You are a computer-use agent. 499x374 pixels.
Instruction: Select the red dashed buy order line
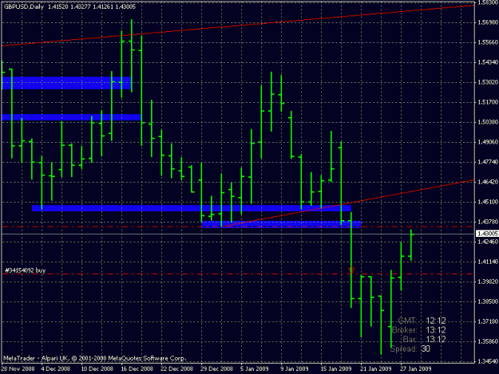tap(238, 274)
